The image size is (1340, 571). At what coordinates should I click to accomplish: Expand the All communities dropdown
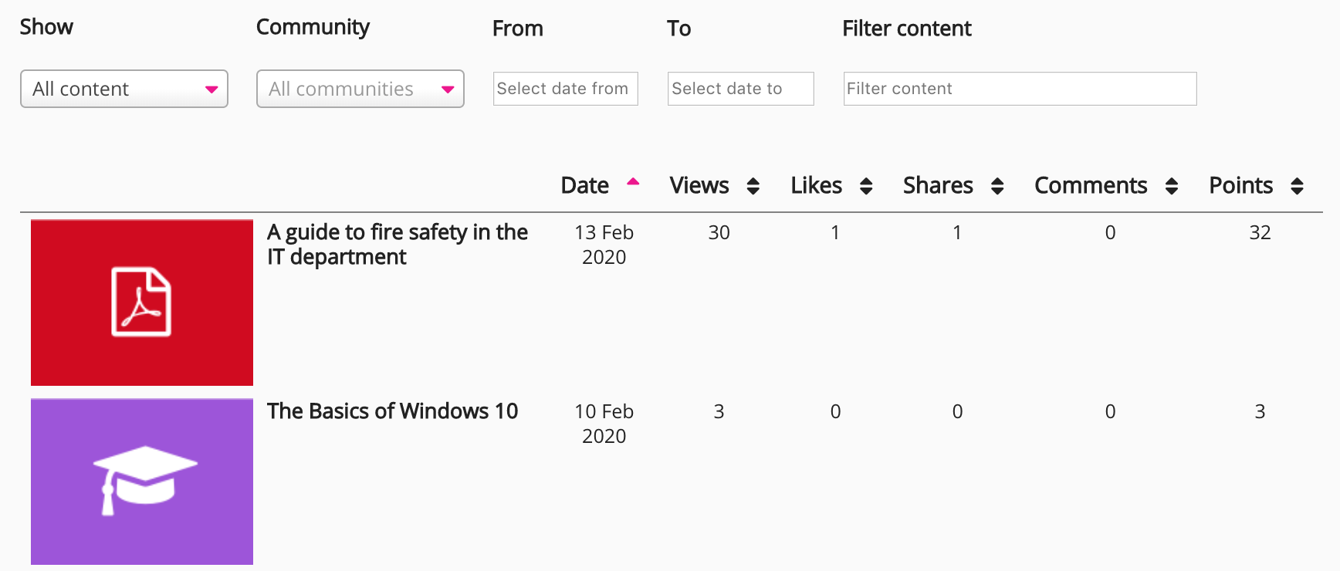click(x=360, y=89)
